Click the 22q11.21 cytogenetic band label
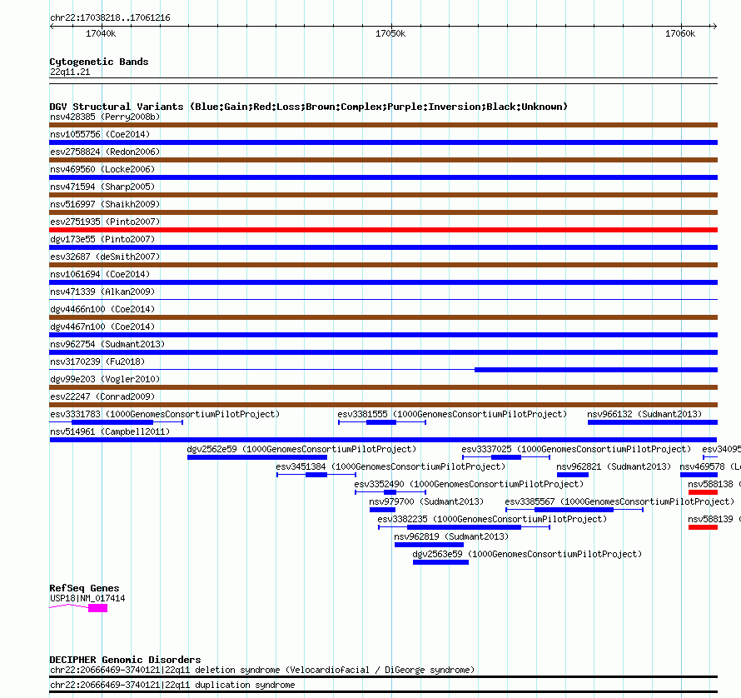 click(x=70, y=72)
